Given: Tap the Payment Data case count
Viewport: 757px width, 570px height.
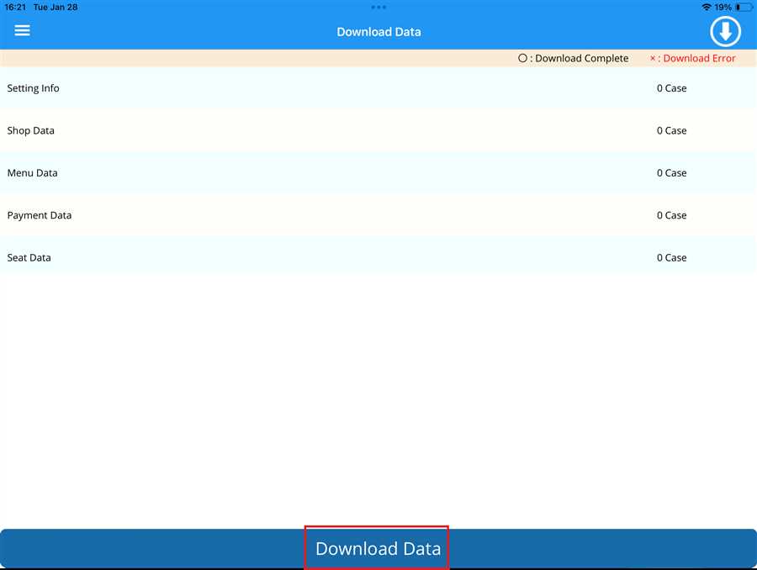Looking at the screenshot, I should click(671, 215).
